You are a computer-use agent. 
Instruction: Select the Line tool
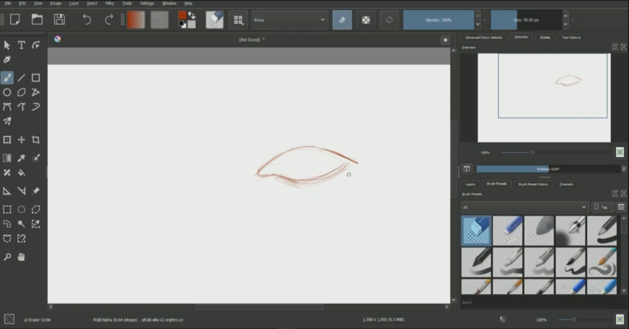coord(21,78)
